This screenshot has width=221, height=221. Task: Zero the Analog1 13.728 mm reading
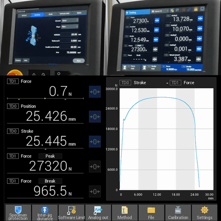pyautogui.click(x=200, y=18)
